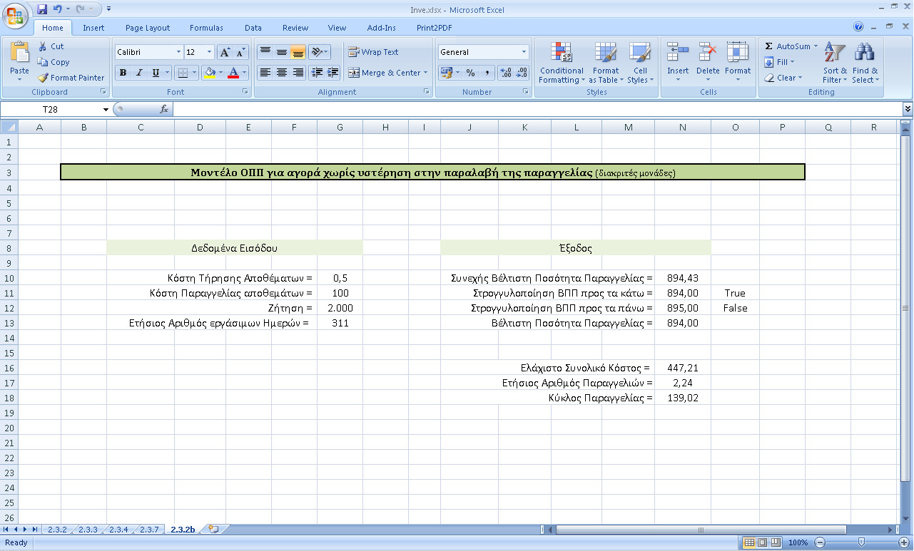Open Excel Help
The width and height of the screenshot is (914, 551).
[x=858, y=26]
